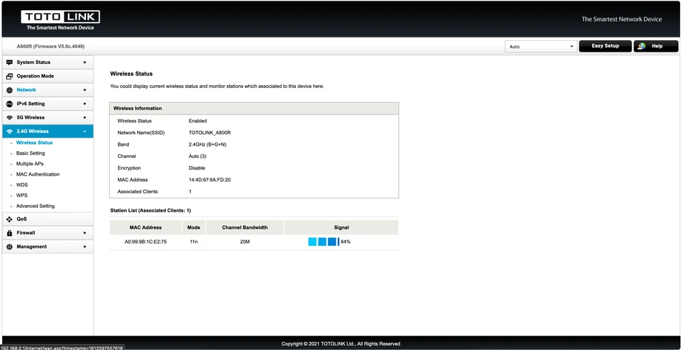Click the Copyright 2021 TOTOLINK footer text
This screenshot has width=682, height=350.
(340, 344)
